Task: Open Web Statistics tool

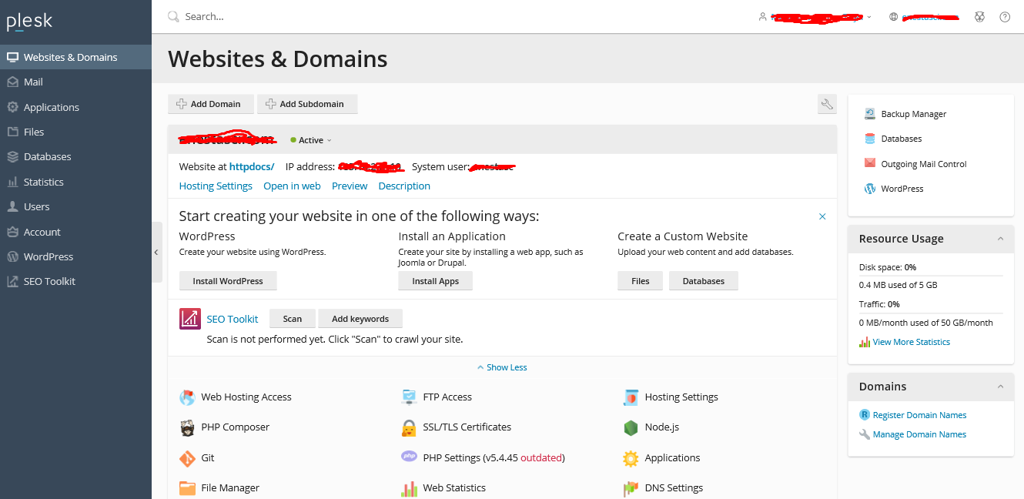Action: [x=443, y=488]
